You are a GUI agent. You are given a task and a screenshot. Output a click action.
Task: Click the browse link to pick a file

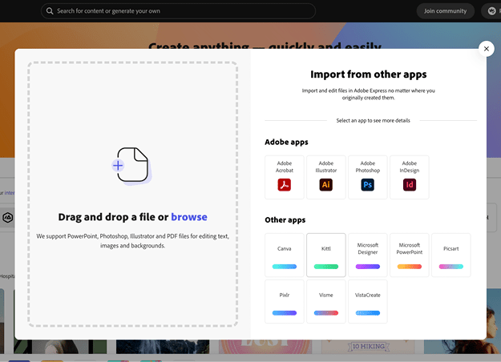click(x=189, y=217)
